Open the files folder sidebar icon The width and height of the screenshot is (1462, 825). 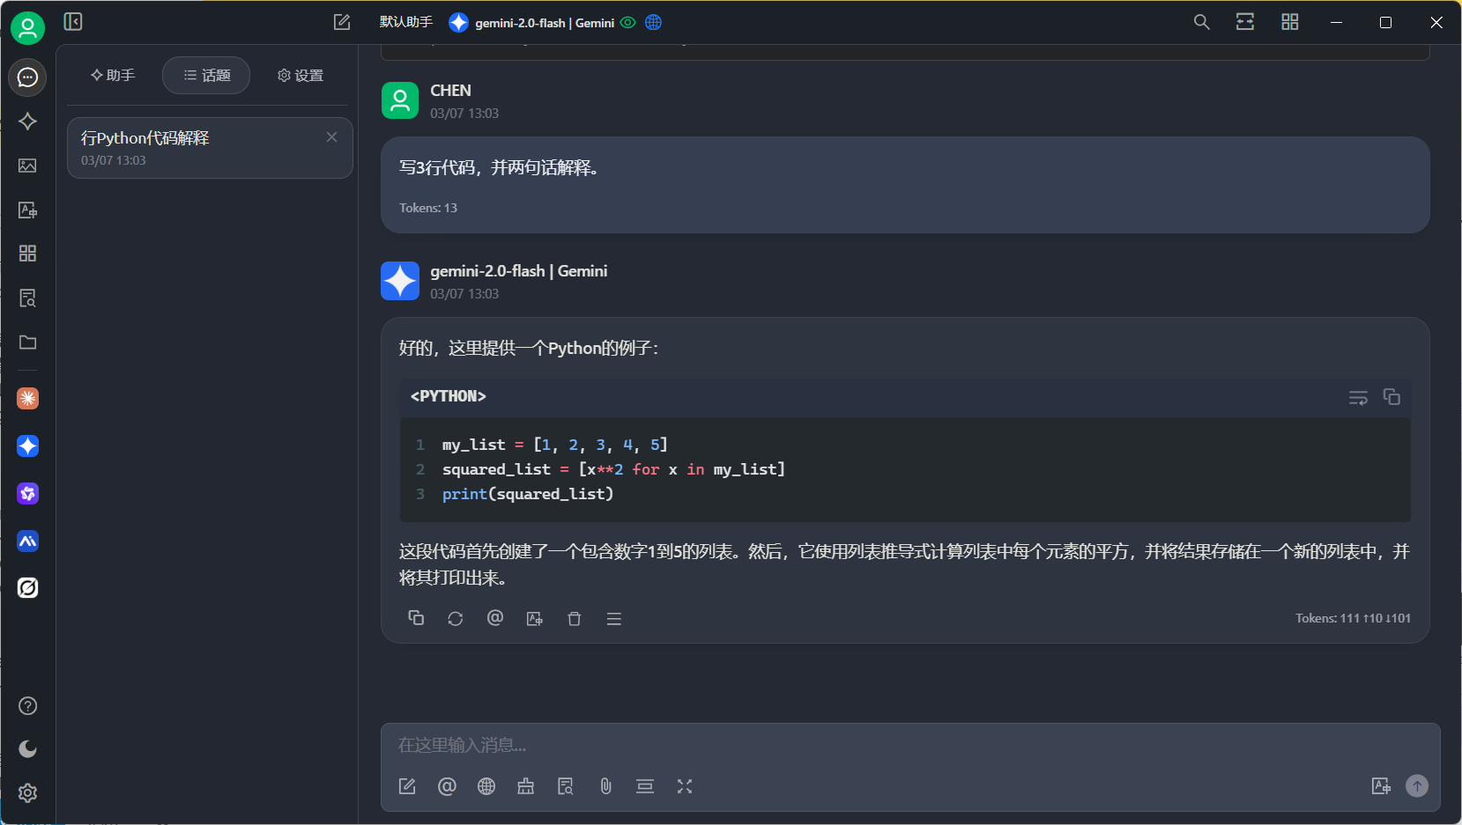(27, 343)
